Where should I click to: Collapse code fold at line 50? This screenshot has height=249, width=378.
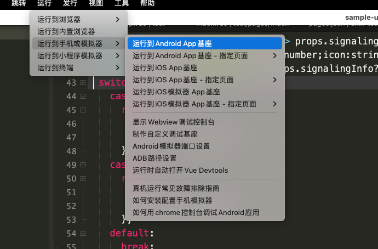tap(83, 179)
